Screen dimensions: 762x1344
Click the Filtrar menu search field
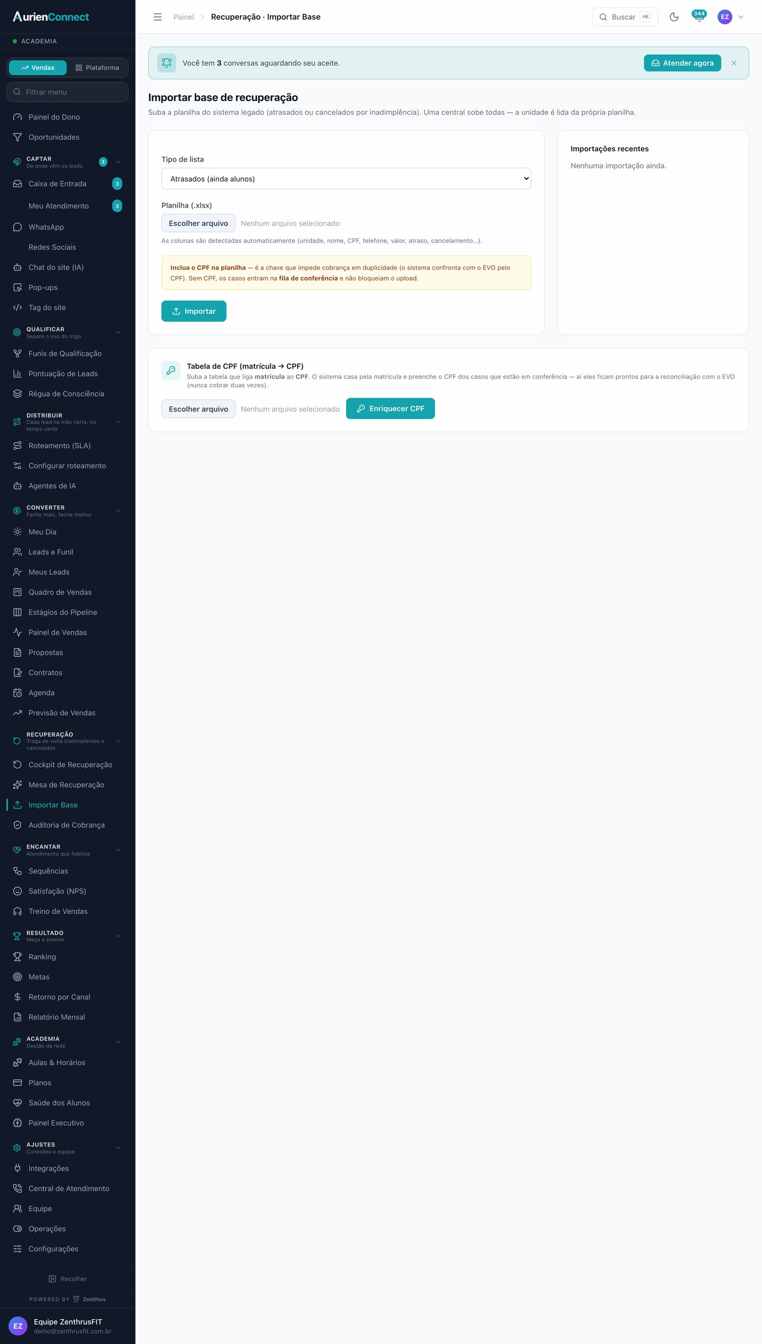(67, 92)
